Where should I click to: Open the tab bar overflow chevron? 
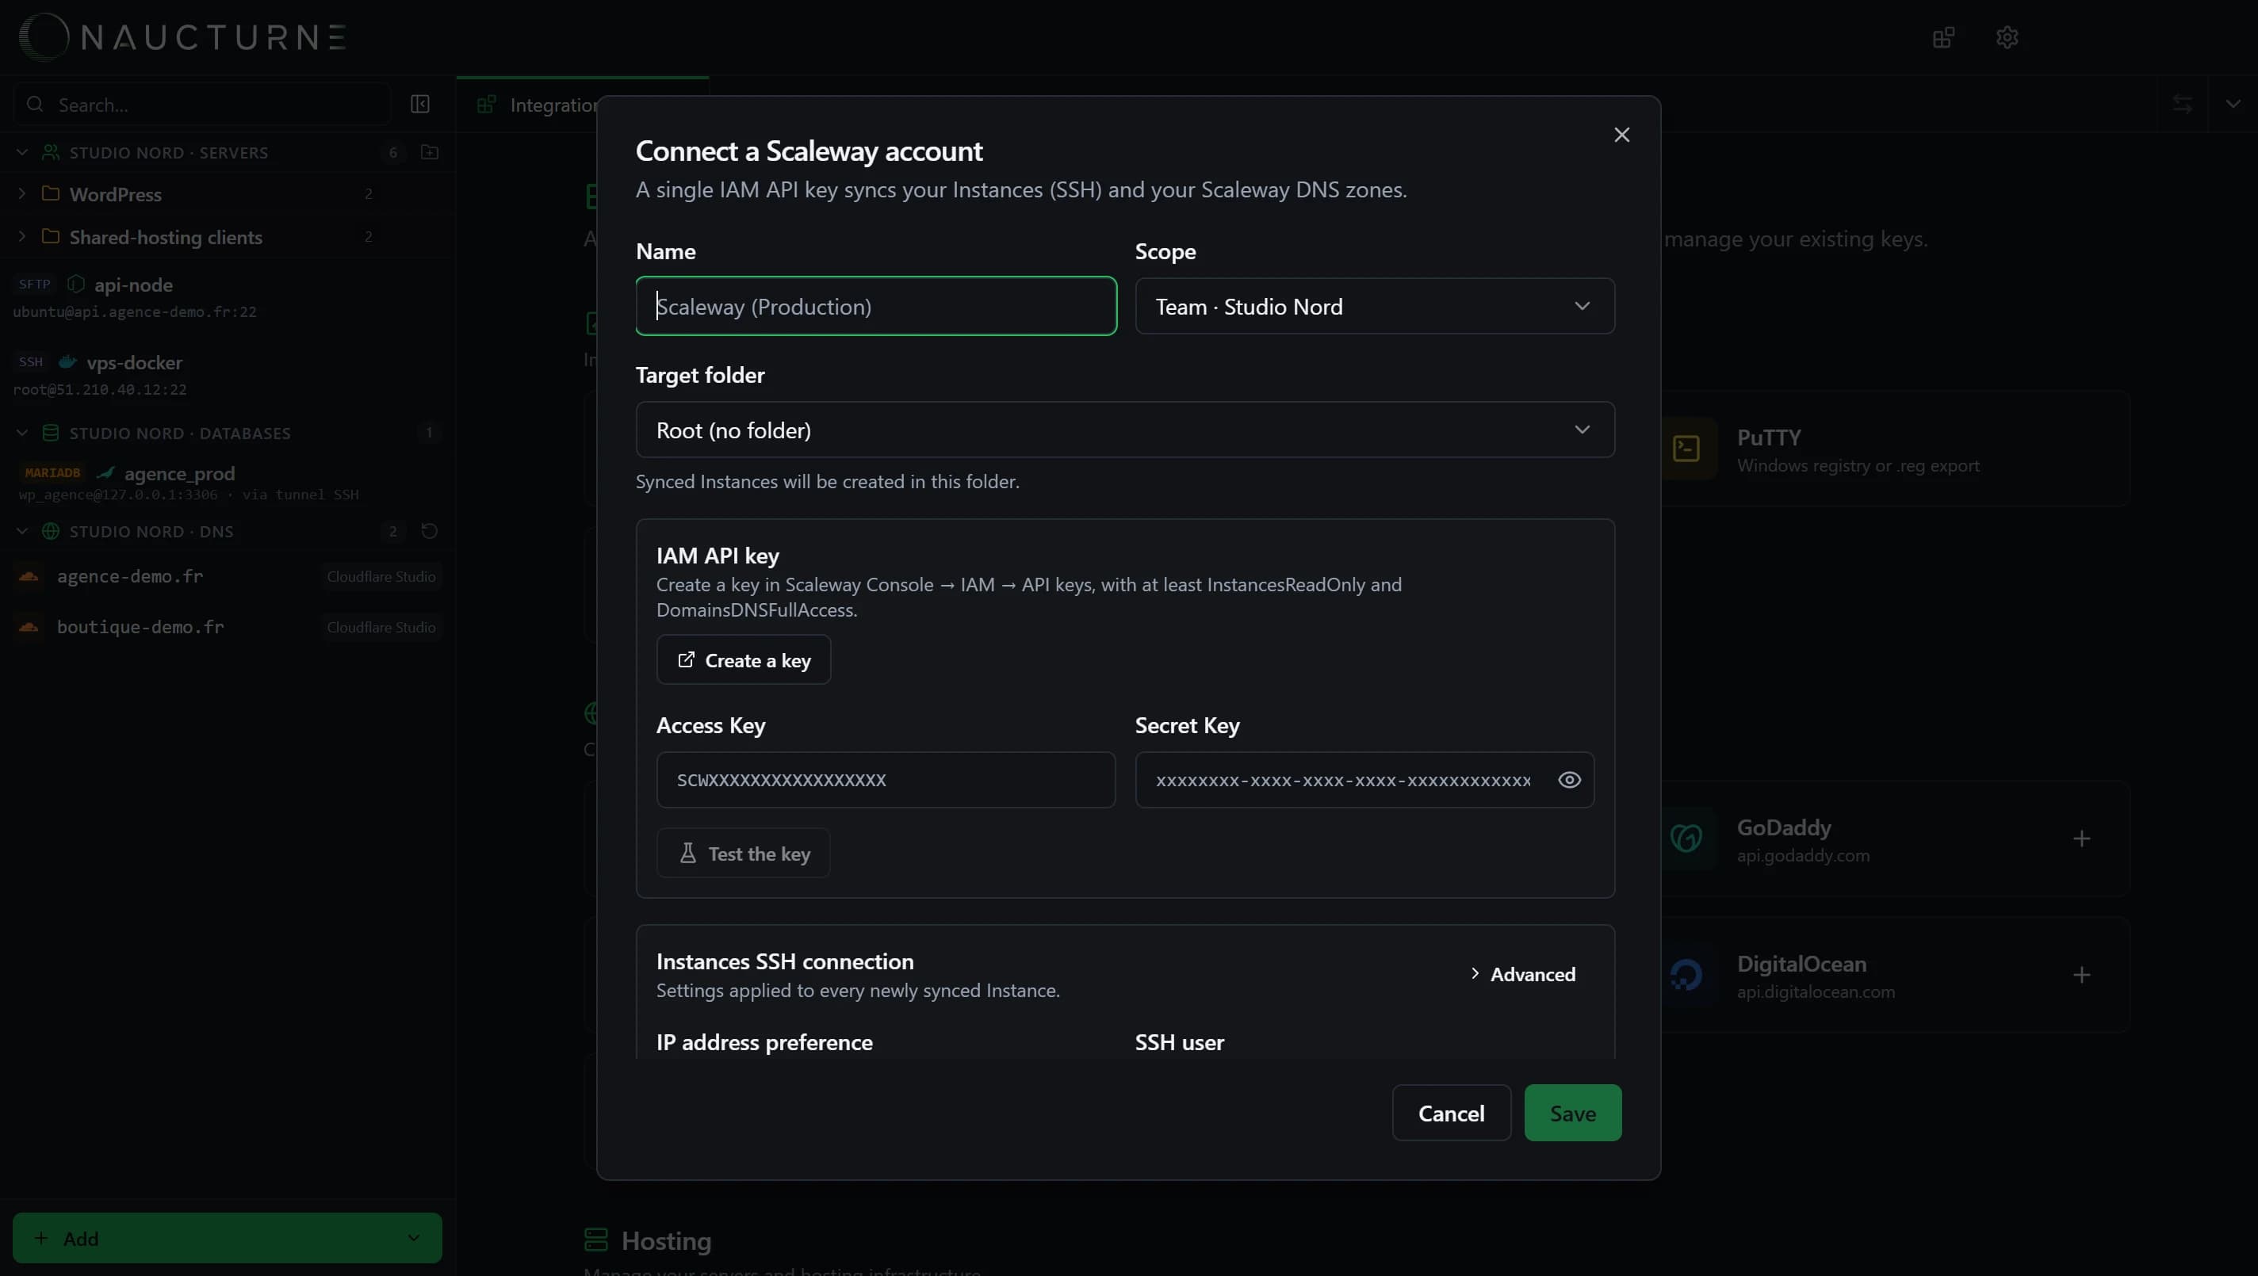point(2233,105)
